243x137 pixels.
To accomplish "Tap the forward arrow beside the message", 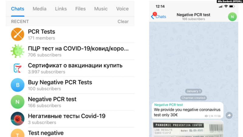I will click(229, 115).
